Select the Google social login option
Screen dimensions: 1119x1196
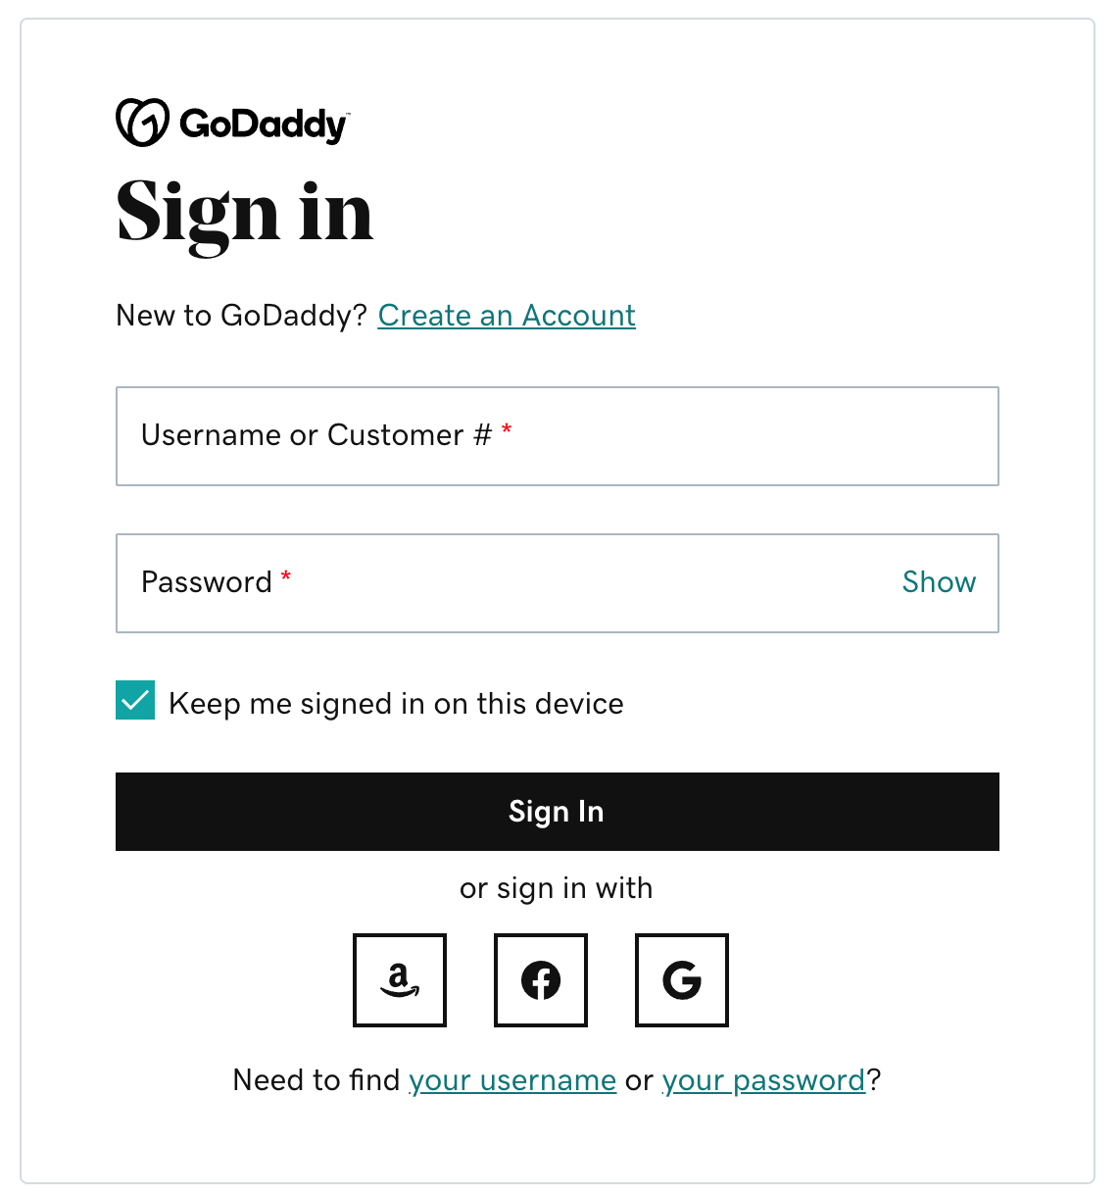(682, 980)
